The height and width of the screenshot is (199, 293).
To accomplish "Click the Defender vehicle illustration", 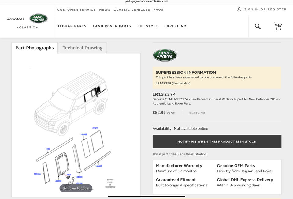I will (71, 103).
